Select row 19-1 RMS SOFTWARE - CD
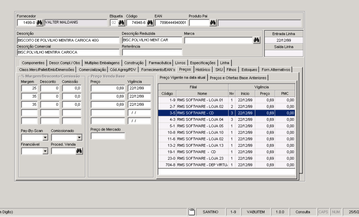This screenshot has width=359, height=217. [x=227, y=152]
